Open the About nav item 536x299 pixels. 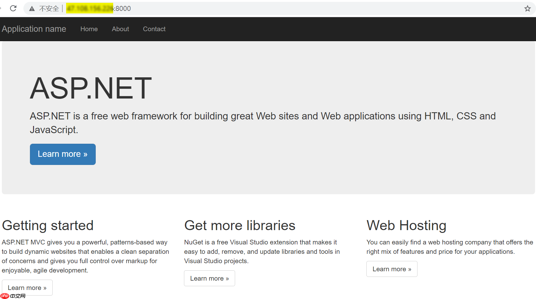[120, 29]
